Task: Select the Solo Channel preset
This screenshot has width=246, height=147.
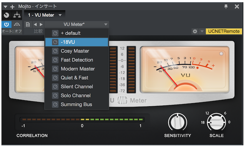Action: pyautogui.click(x=77, y=95)
